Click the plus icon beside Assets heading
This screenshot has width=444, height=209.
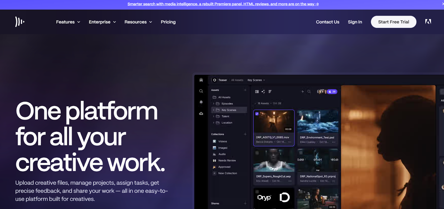click(x=245, y=90)
